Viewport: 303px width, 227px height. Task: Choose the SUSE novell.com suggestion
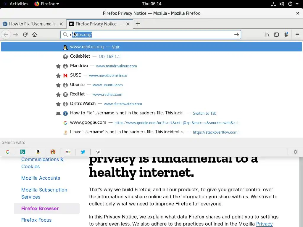151,75
